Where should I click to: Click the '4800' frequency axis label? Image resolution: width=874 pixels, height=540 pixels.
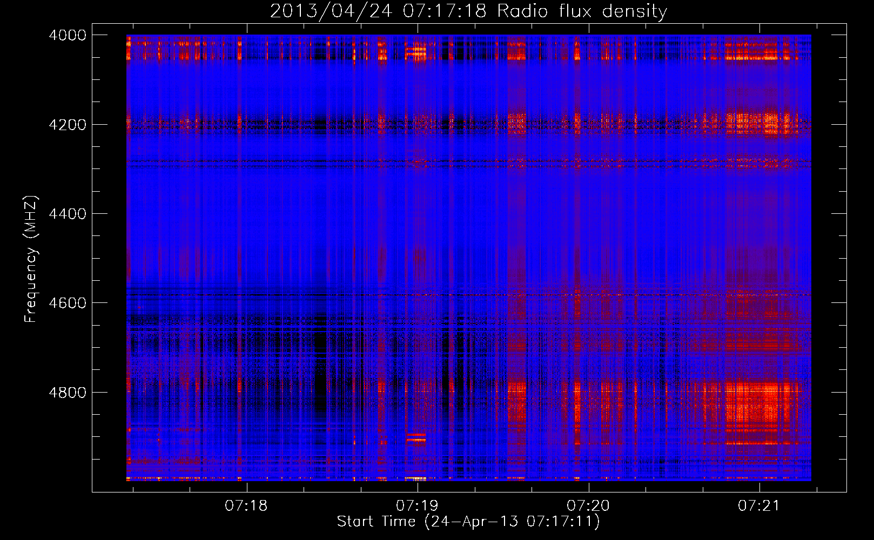[x=68, y=392]
